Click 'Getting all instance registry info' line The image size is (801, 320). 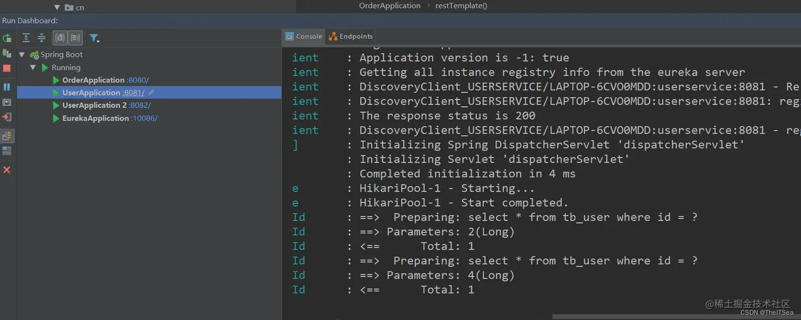(x=553, y=72)
